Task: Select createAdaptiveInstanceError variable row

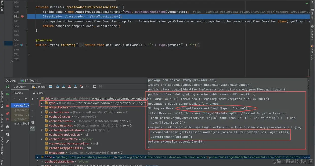Action: (x=91, y=143)
